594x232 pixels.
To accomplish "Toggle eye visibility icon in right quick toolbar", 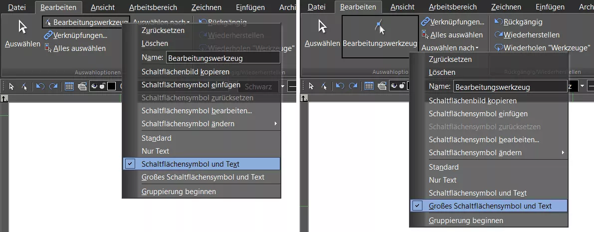I will pyautogui.click(x=394, y=86).
